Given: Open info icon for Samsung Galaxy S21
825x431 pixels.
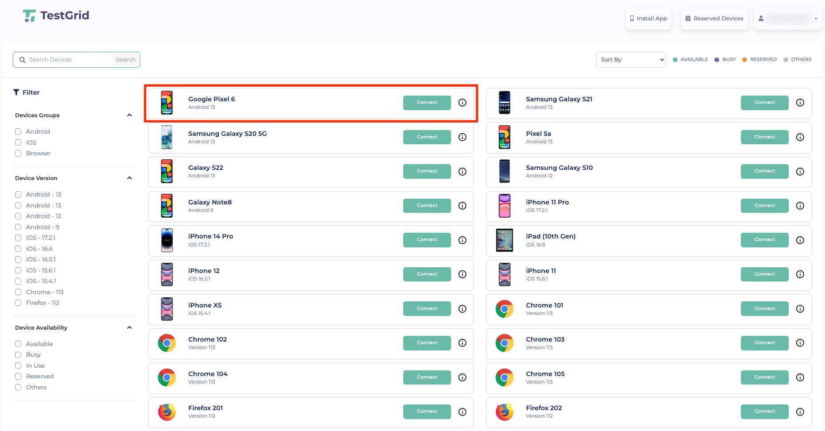Looking at the screenshot, I should point(800,103).
